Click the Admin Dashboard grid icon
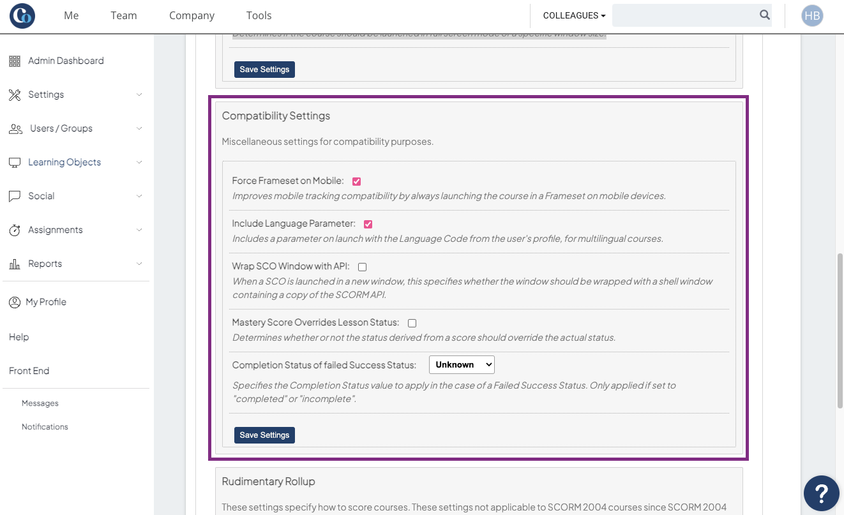Image resolution: width=844 pixels, height=515 pixels. [x=15, y=61]
